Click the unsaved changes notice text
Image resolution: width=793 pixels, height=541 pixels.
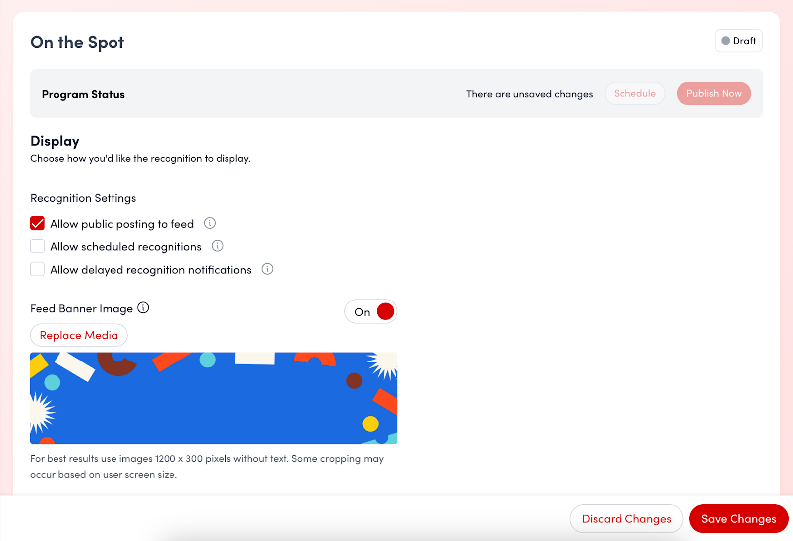click(529, 94)
